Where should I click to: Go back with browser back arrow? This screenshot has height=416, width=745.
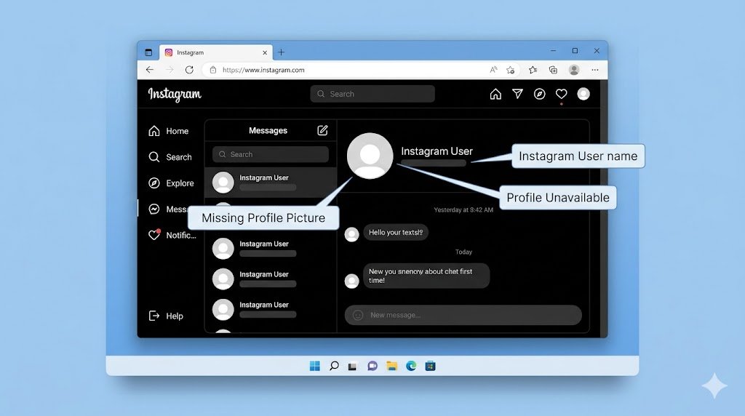click(x=150, y=70)
